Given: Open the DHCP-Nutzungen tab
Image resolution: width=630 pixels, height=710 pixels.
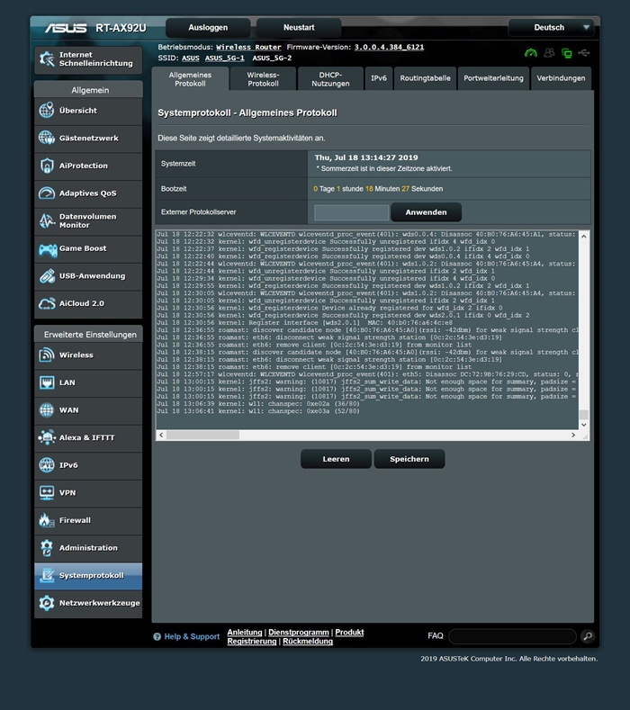Looking at the screenshot, I should pos(330,79).
